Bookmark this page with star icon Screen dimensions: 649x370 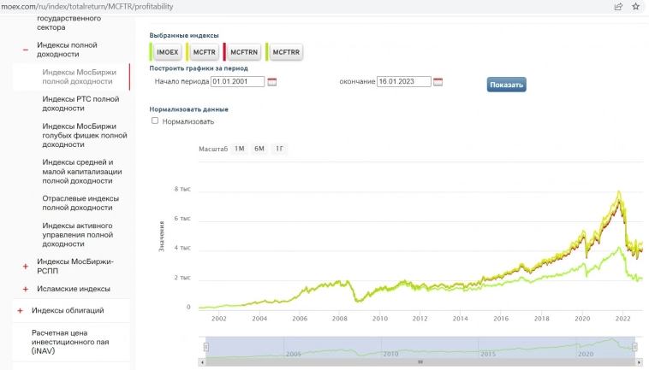(x=635, y=6)
